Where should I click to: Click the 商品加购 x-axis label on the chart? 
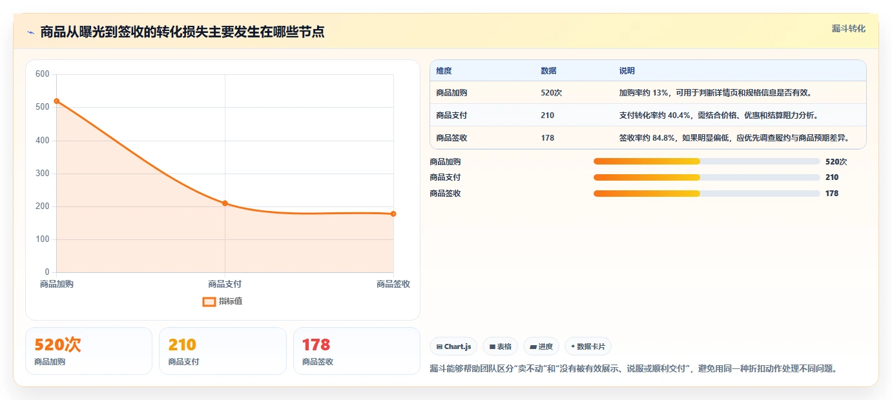[57, 284]
